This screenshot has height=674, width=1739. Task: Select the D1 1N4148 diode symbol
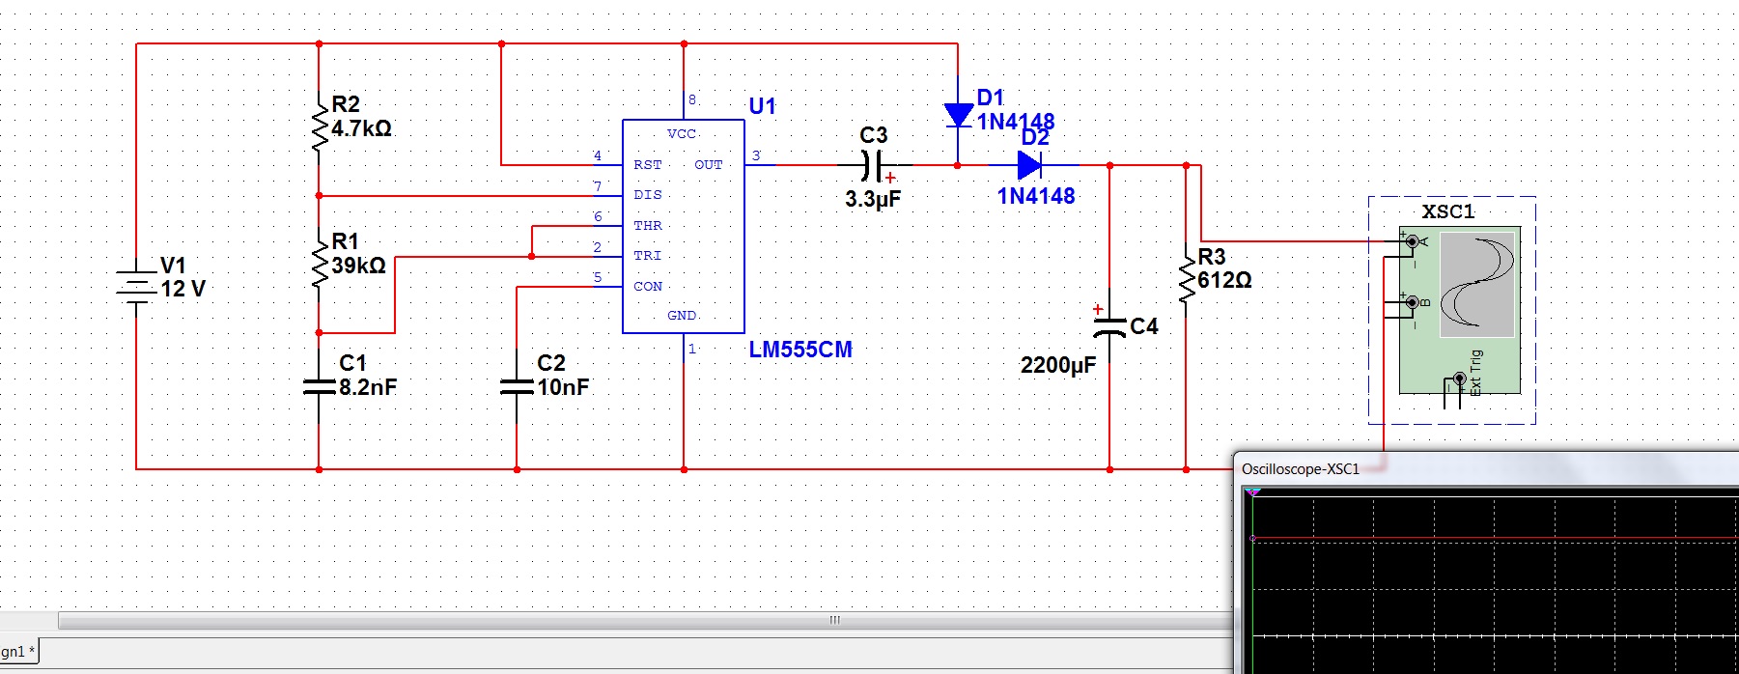coord(958,116)
